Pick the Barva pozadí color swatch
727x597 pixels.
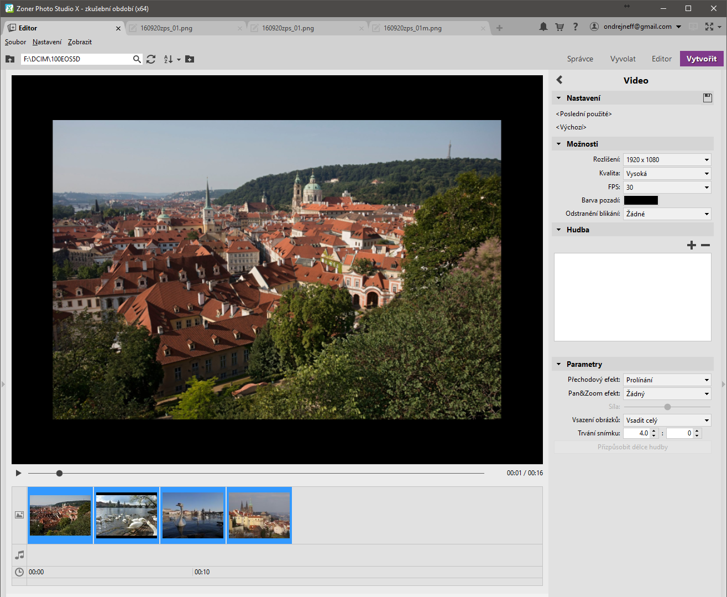(x=641, y=200)
